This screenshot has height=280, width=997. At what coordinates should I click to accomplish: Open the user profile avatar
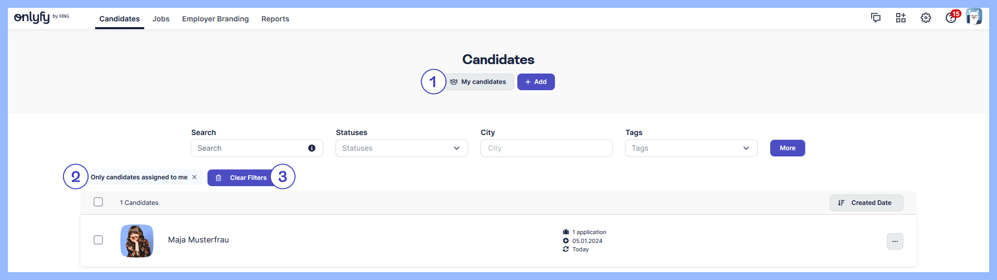[x=974, y=17]
